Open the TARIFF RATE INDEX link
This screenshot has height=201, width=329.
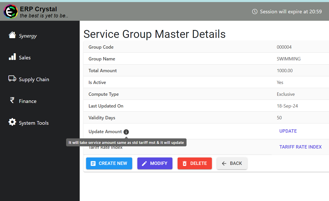(300, 147)
